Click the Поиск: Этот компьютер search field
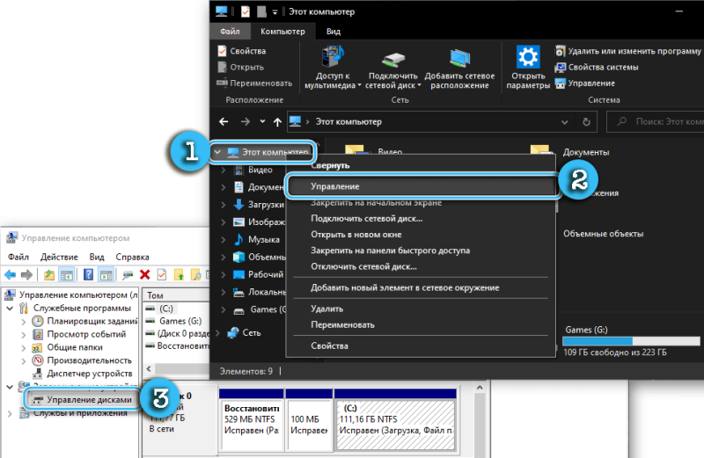This screenshot has height=458, width=704. coord(656,121)
